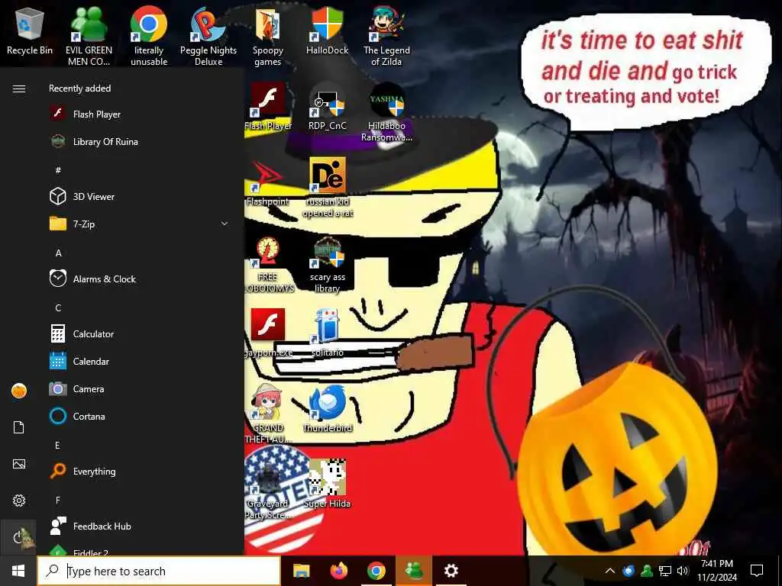This screenshot has height=586, width=782.
Task: Open Pictures from Start sidebar
Action: (x=19, y=465)
